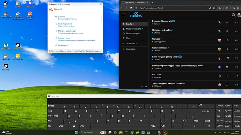Open browser downloads
Viewport: 241px width, 135px height.
[234, 8]
